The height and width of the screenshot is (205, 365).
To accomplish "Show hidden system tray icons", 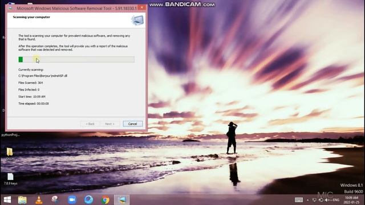I will pos(308,200).
